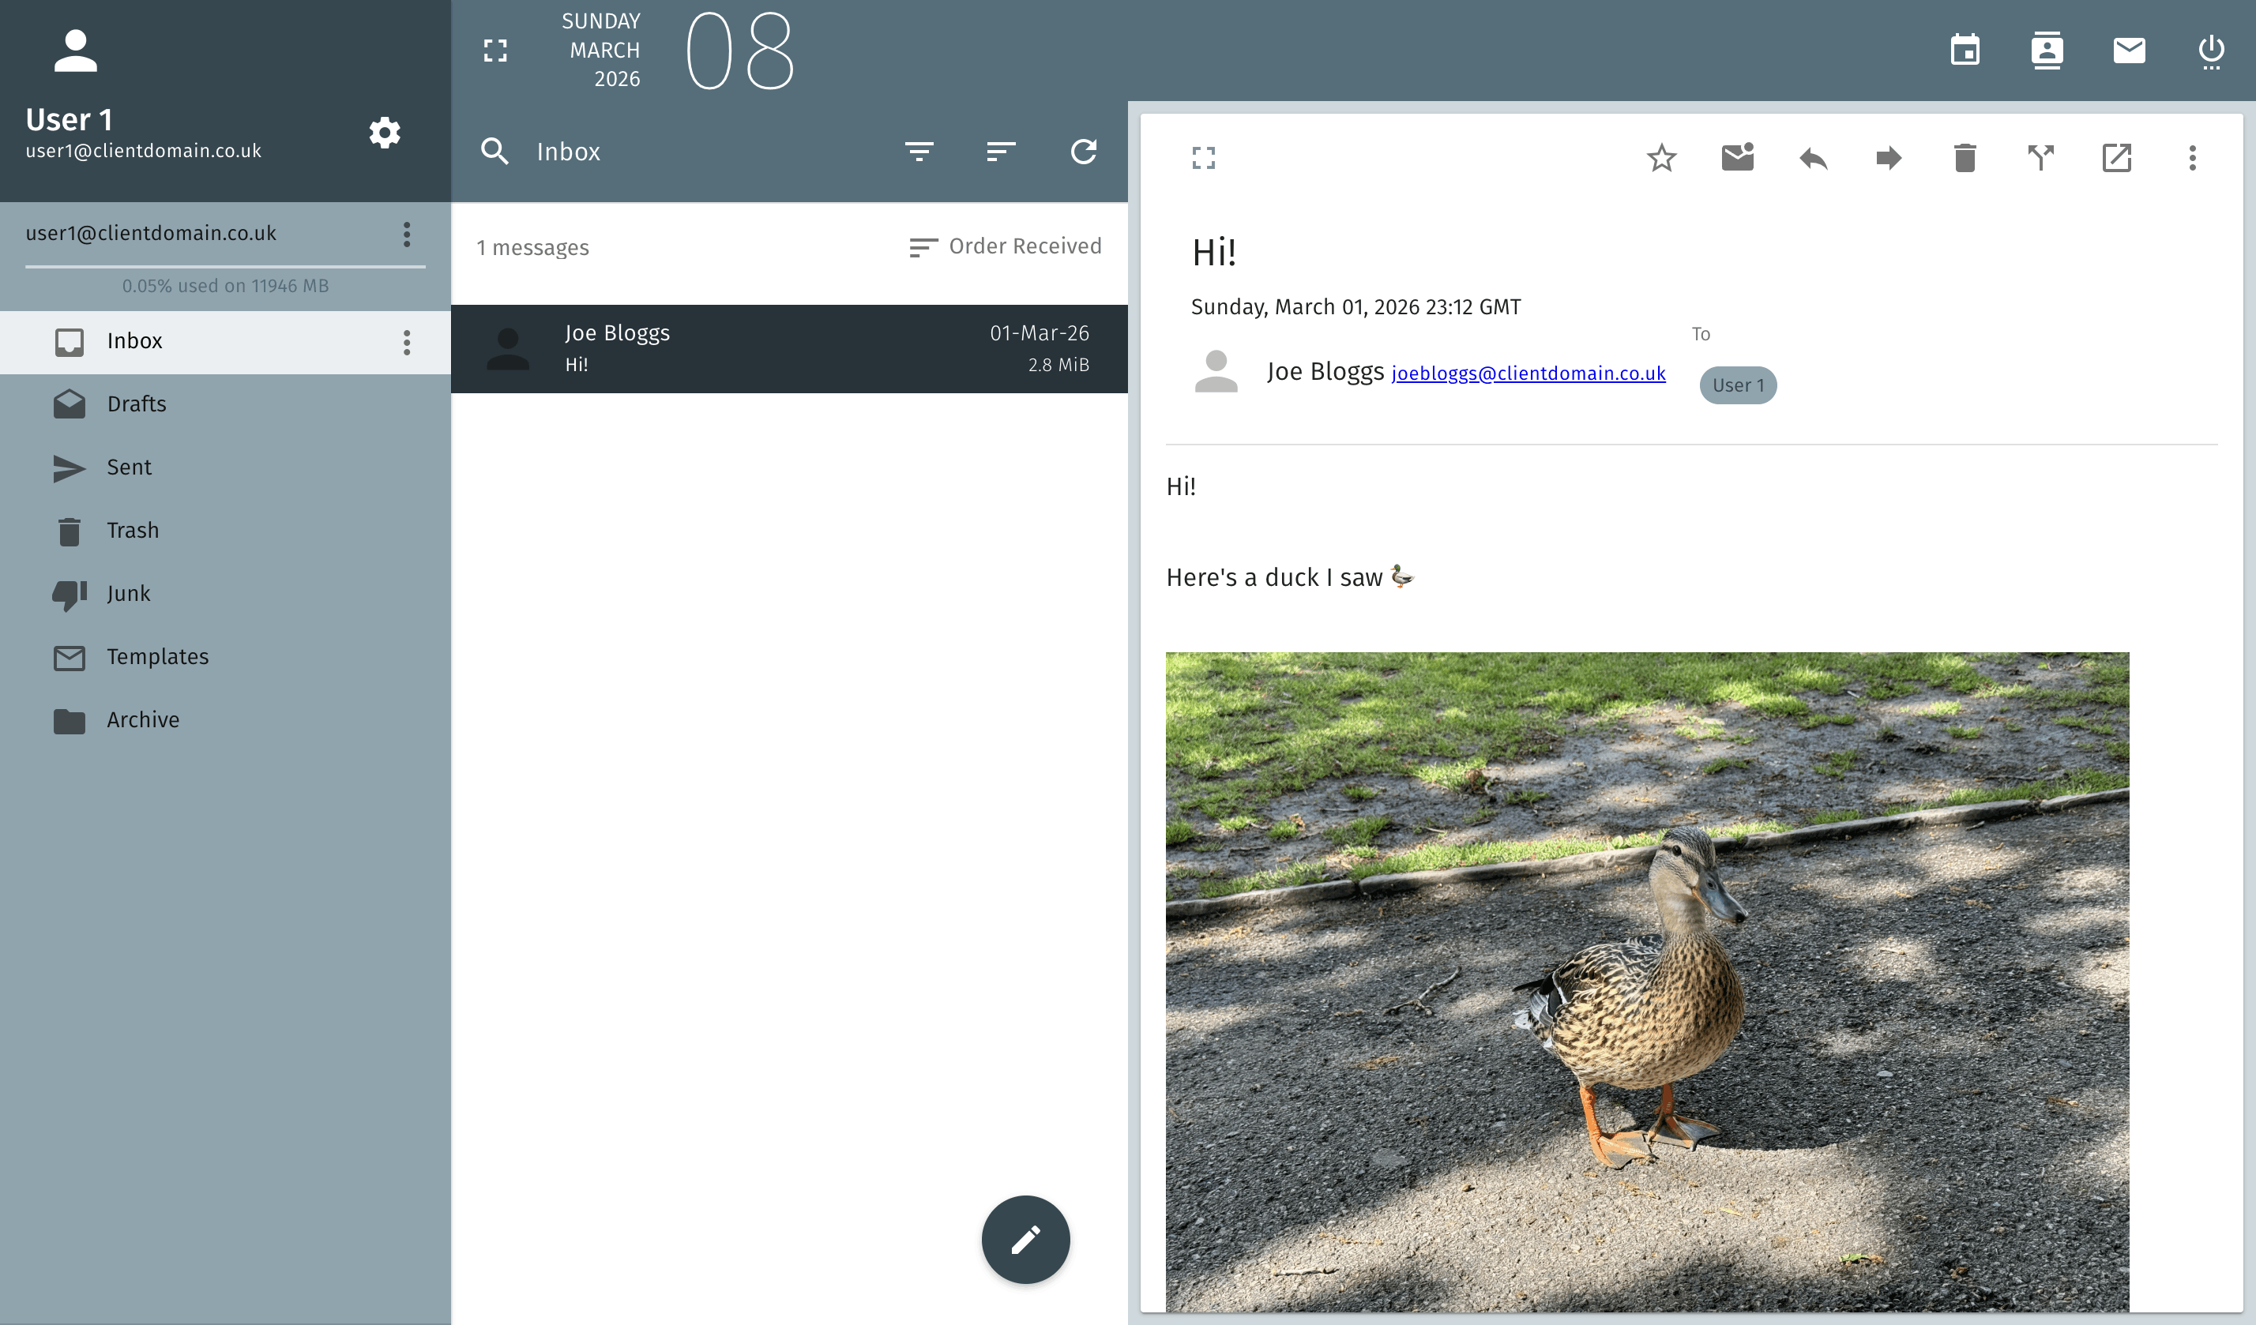Viewport: 2256px width, 1325px height.
Task: Expand the message viewer to fullscreen
Action: 1204,159
